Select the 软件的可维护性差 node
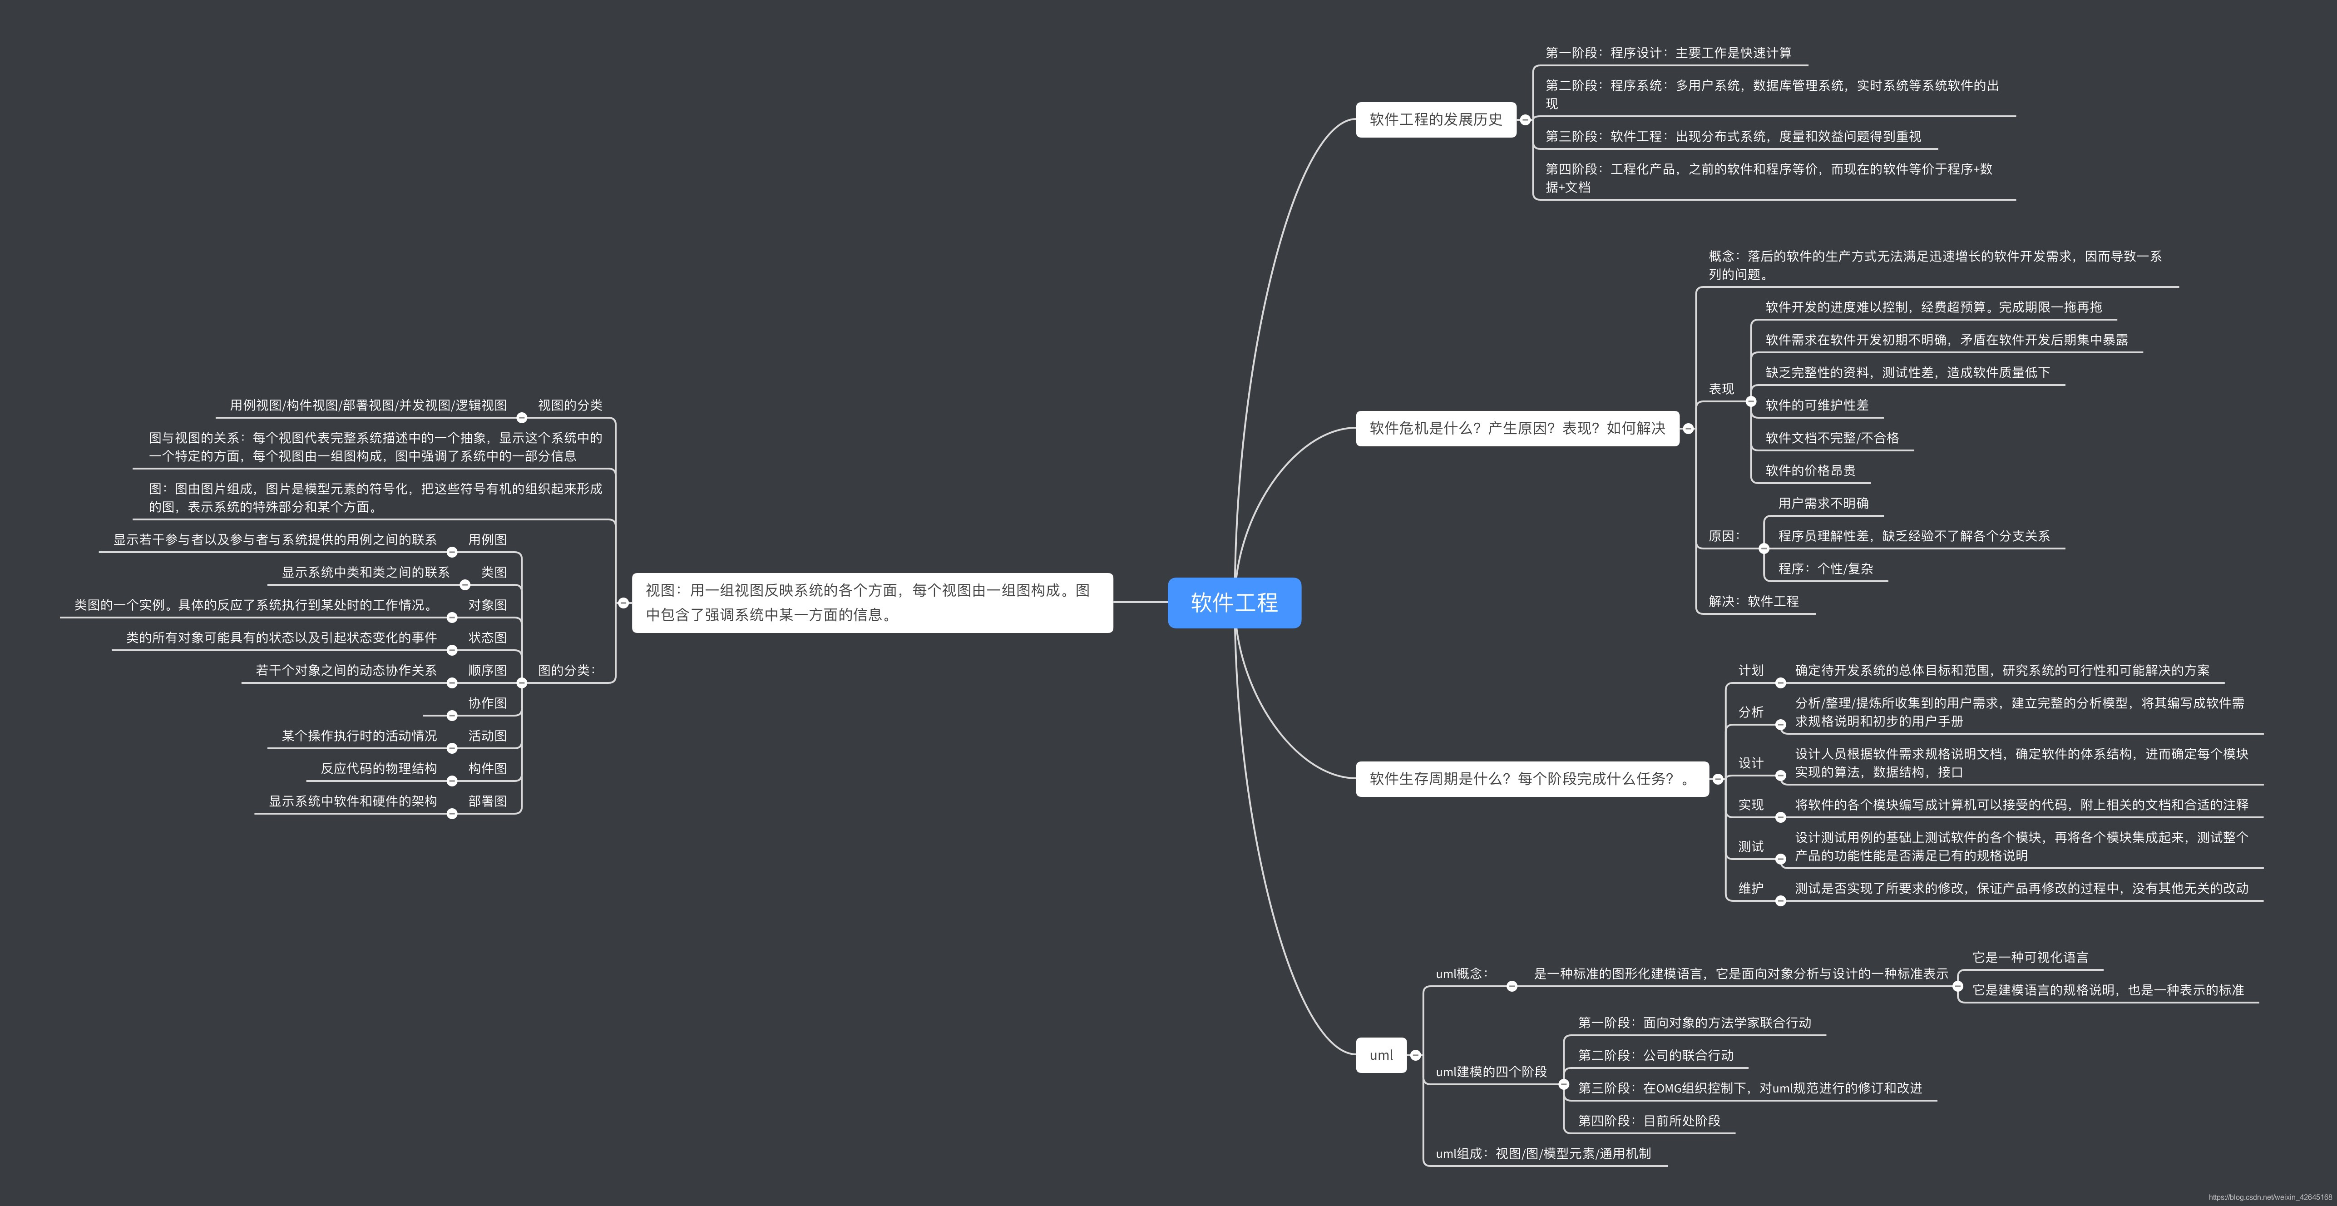Image resolution: width=2337 pixels, height=1206 pixels. 1816,405
